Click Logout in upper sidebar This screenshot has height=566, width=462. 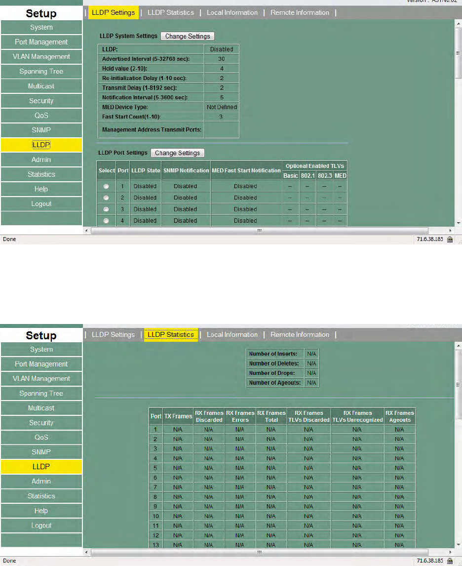click(41, 203)
